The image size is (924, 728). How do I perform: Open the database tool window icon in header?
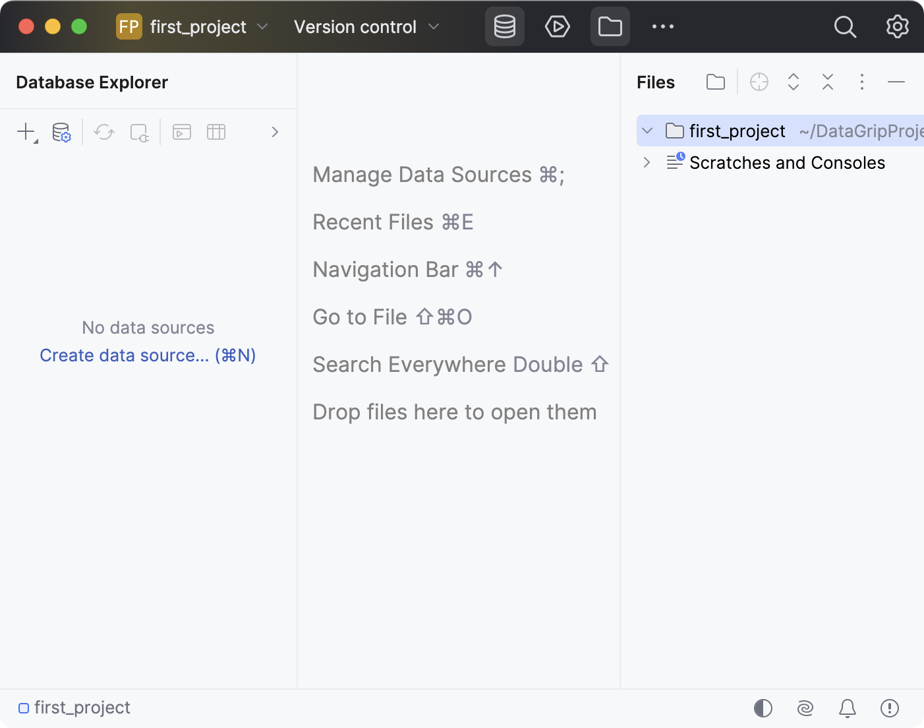(x=504, y=26)
